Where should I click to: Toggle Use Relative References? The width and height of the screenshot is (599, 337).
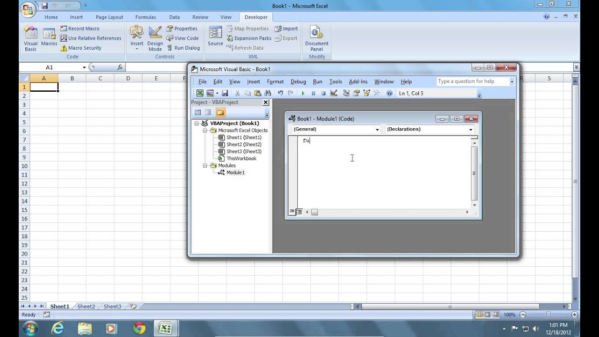(91, 38)
